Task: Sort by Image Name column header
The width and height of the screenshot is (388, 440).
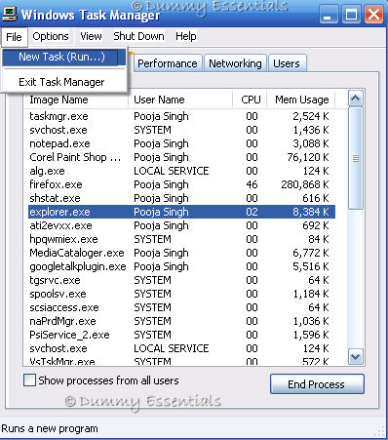Action: click(76, 100)
